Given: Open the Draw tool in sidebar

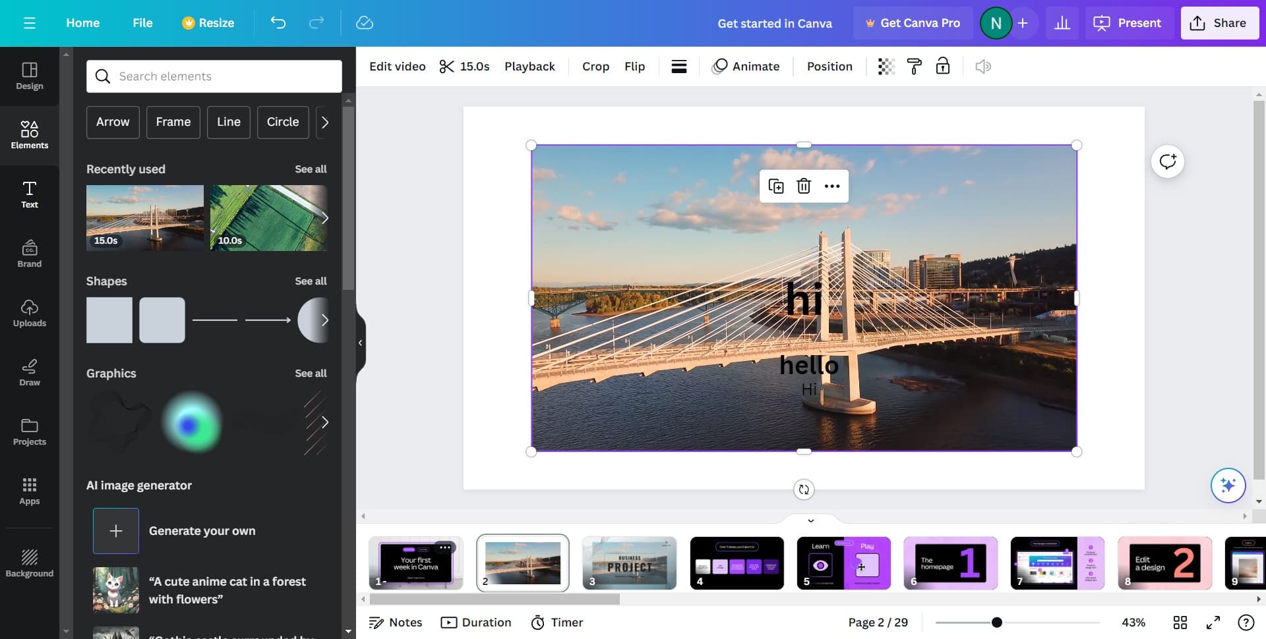Looking at the screenshot, I should tap(30, 372).
